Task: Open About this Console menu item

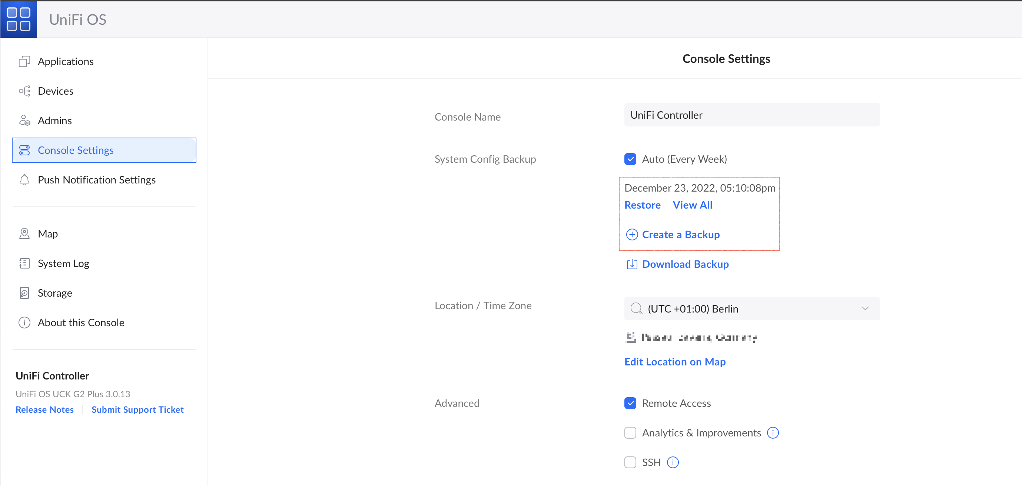Action: tap(81, 323)
